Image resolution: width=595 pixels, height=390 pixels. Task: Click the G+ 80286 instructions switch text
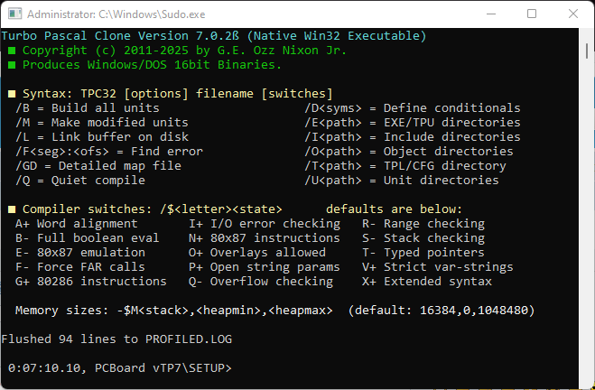(93, 282)
